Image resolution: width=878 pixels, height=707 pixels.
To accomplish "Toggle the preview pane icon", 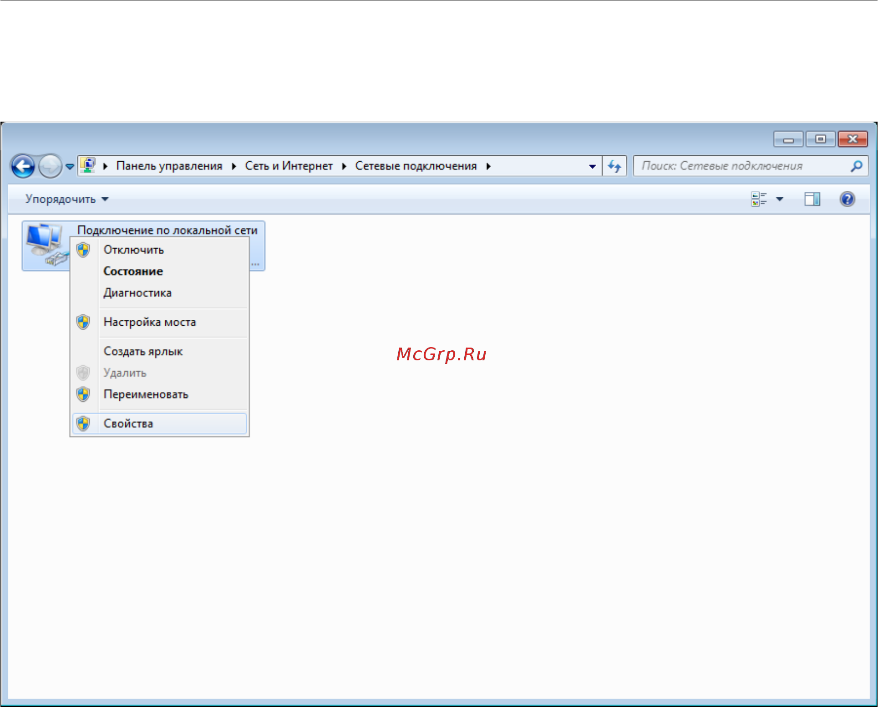I will tap(812, 199).
